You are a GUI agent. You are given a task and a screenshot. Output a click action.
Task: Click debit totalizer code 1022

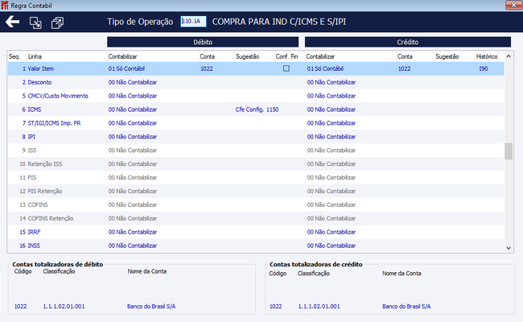coord(20,307)
